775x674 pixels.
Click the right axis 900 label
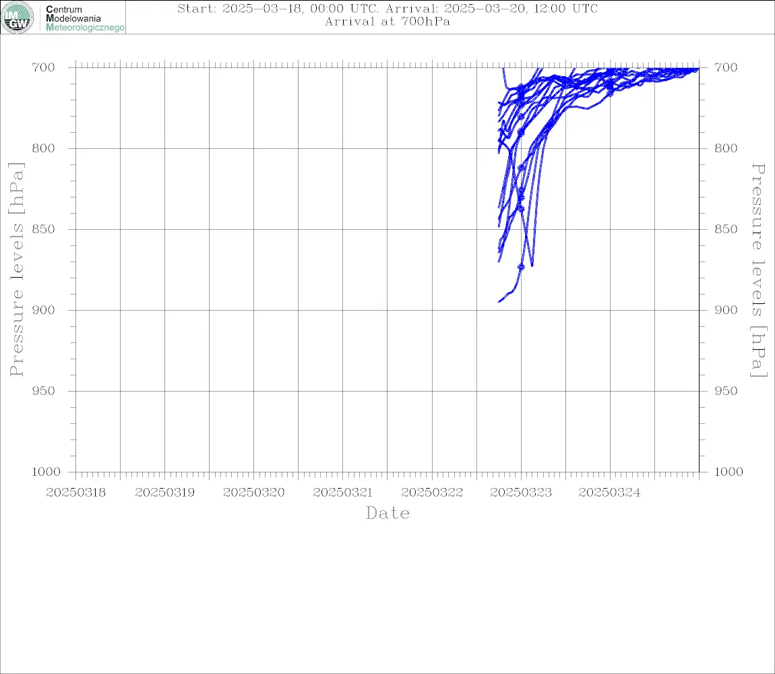[x=726, y=310]
